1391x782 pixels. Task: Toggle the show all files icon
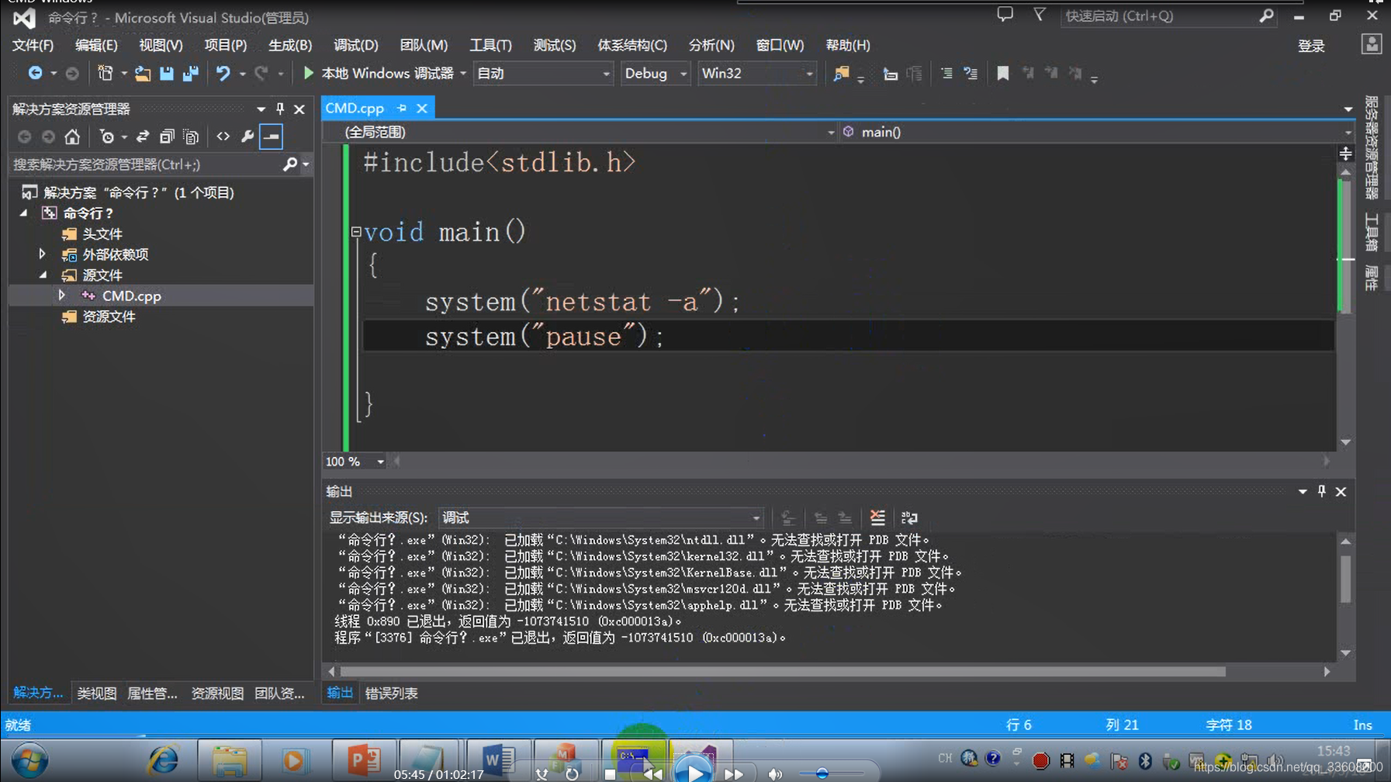(x=191, y=137)
